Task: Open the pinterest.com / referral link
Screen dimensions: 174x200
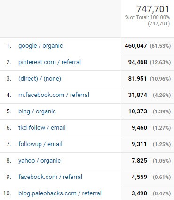Action: pyautogui.click(x=49, y=62)
